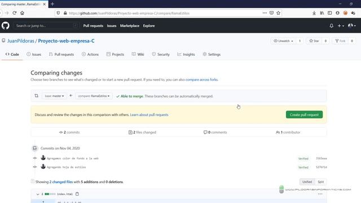Switch to the Actions tab

pyautogui.click(x=90, y=54)
